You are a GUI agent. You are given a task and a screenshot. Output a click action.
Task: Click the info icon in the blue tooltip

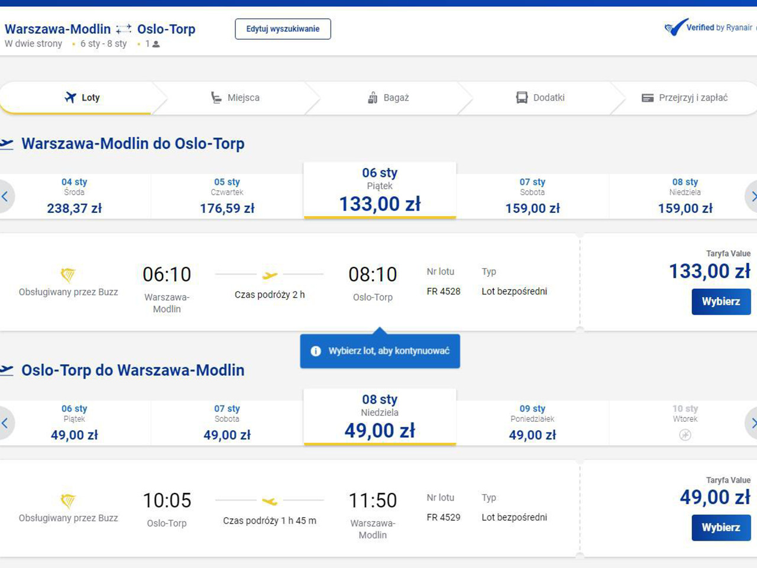pos(316,351)
